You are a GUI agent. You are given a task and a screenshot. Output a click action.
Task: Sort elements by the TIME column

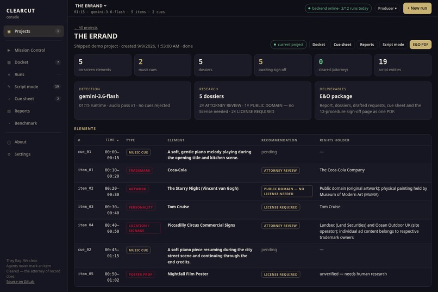pyautogui.click(x=112, y=140)
